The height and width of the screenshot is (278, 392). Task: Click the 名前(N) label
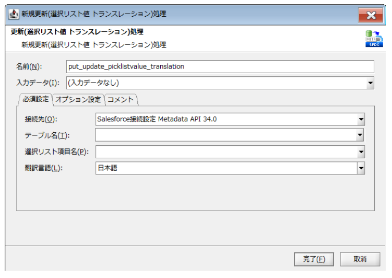29,66
